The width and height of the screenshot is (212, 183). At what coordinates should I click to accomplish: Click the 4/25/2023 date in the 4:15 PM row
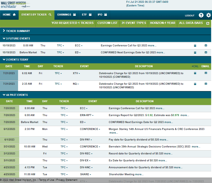tap(9, 167)
